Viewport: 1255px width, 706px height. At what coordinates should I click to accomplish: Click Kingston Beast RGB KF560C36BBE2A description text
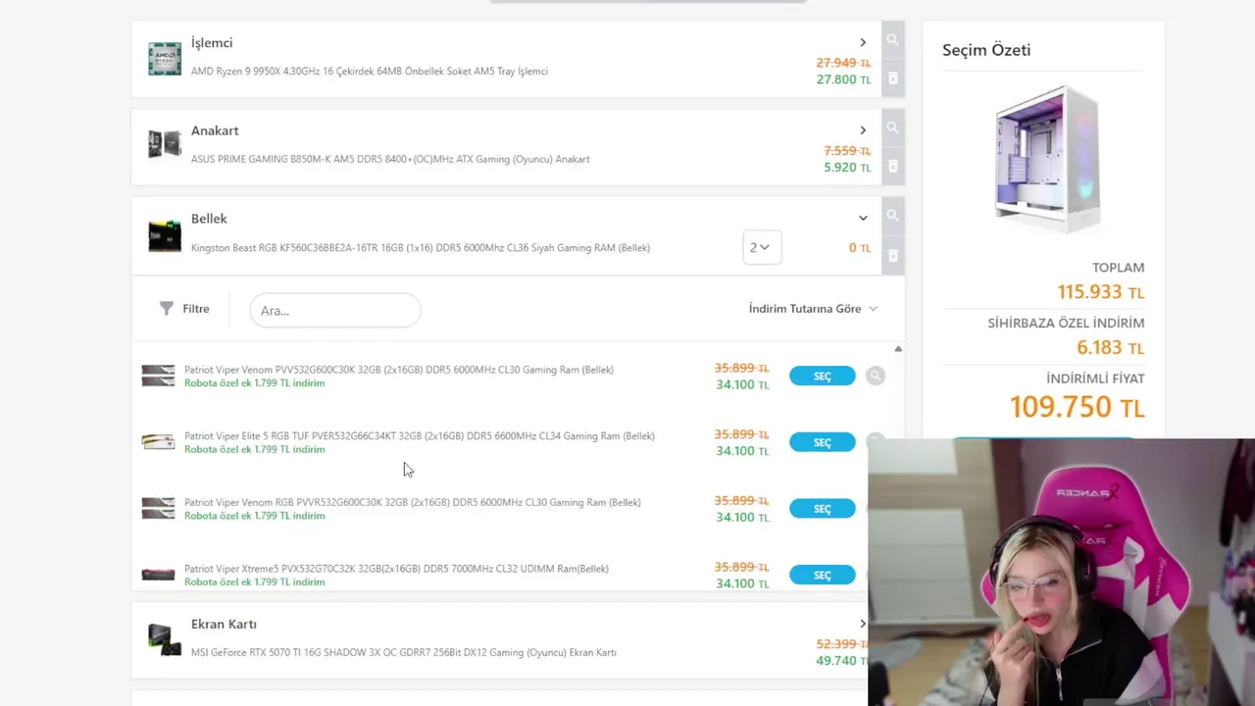421,247
